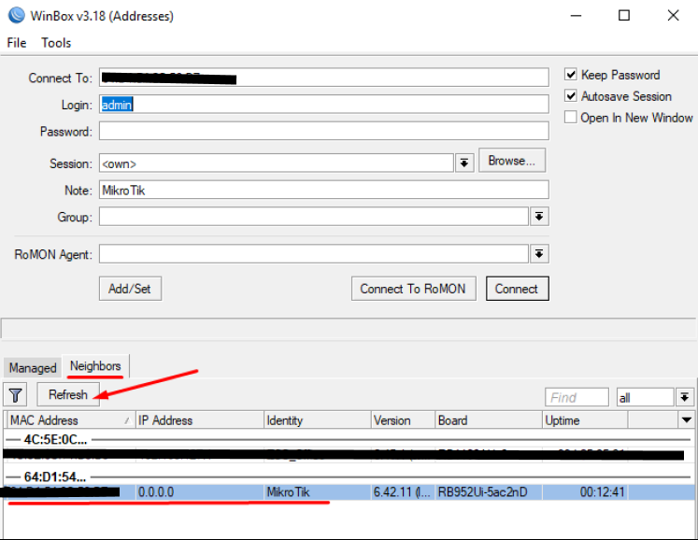Select the 4C:5E:0C... group row

[349, 439]
